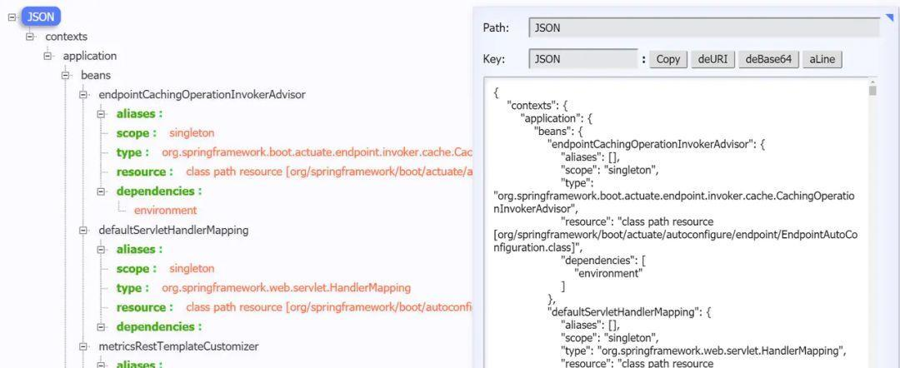Collapse dependencies under defaultServletHandlerMapping
Image resolution: width=900 pixels, height=368 pixels.
point(102,327)
